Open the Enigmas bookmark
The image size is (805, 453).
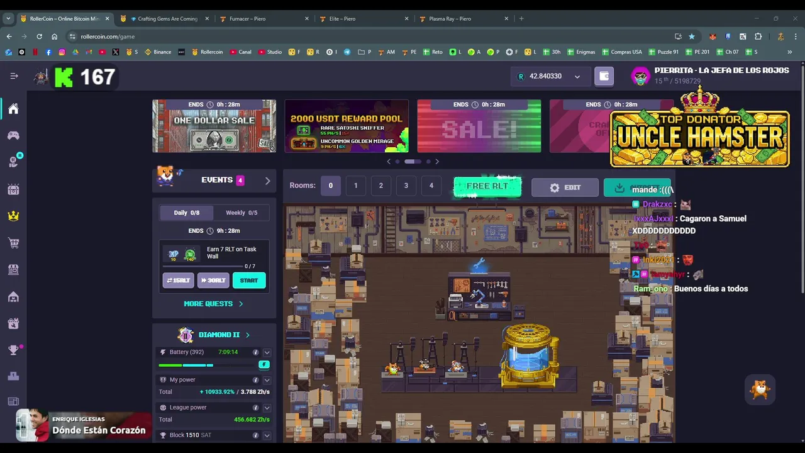[x=580, y=52]
